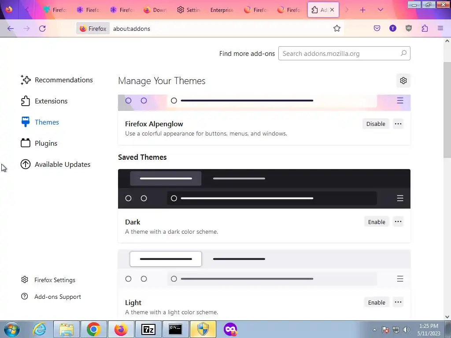Open the Firefox application hamburger menu
The width and height of the screenshot is (451, 338).
pos(440,28)
